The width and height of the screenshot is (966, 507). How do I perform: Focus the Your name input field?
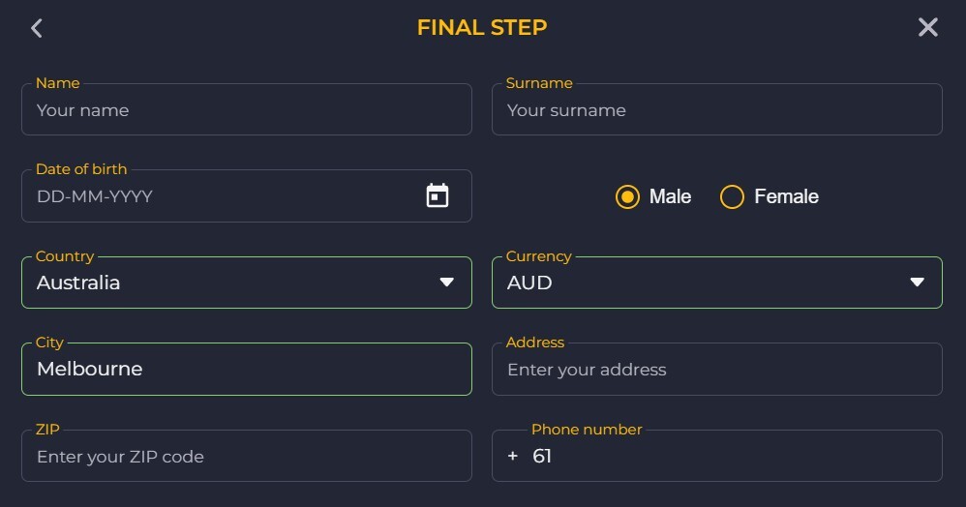[x=246, y=110]
